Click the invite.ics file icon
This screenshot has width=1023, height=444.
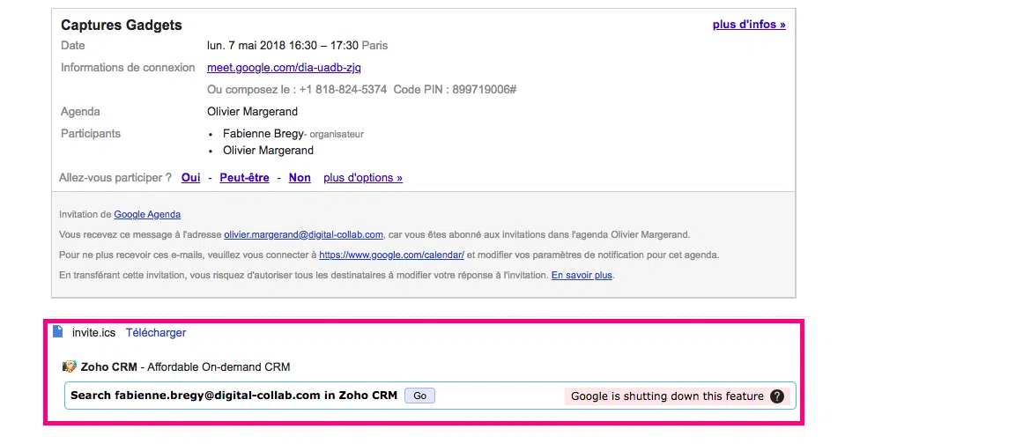pyautogui.click(x=57, y=332)
